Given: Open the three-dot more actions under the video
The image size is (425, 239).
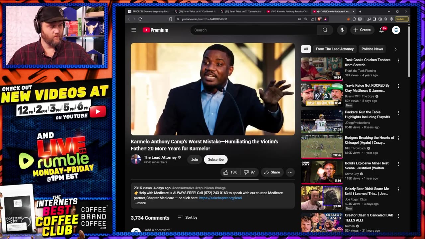Looking at the screenshot, I should coord(290,172).
